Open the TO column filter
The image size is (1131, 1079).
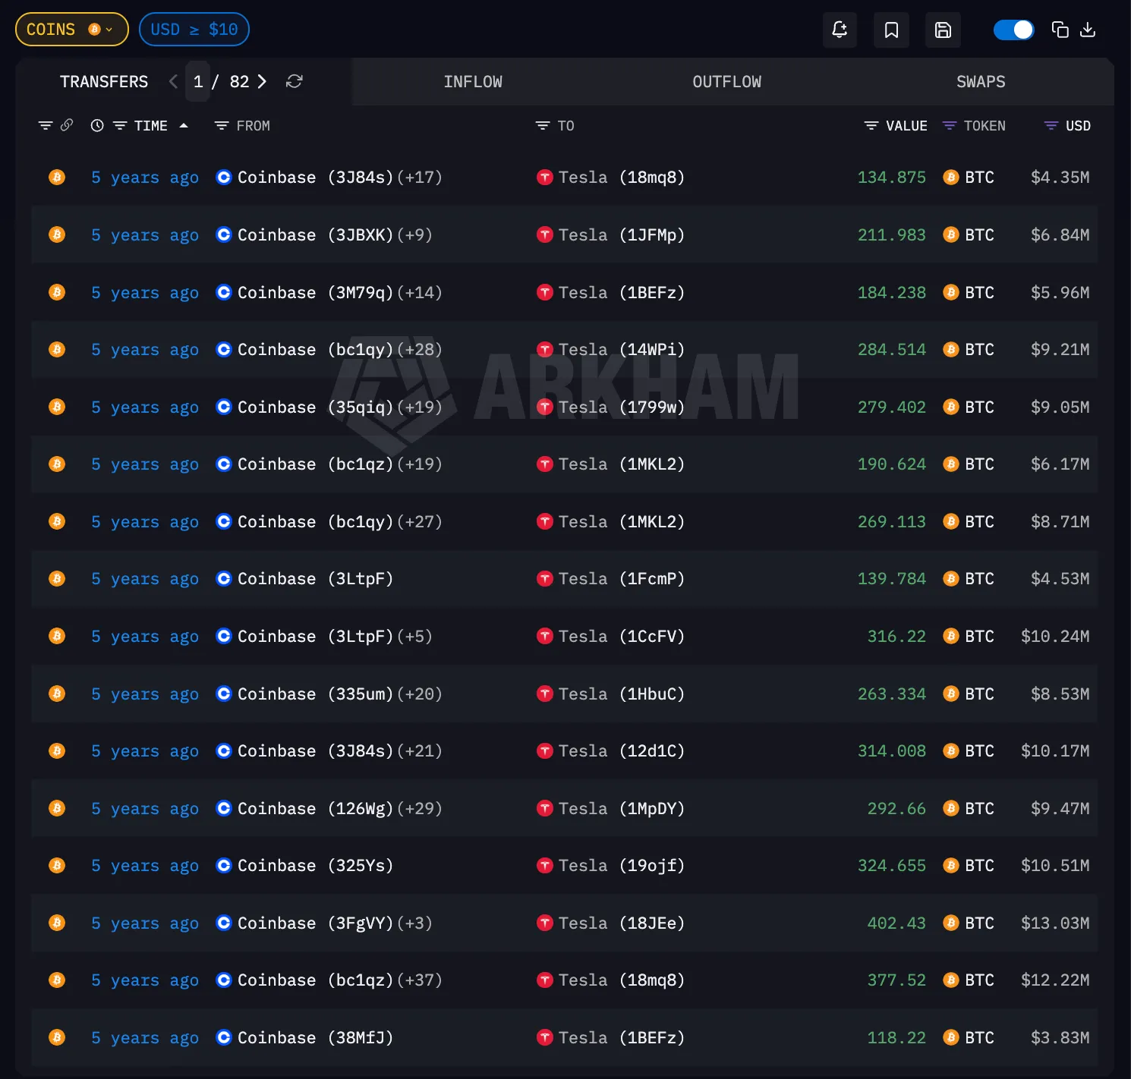coord(543,125)
